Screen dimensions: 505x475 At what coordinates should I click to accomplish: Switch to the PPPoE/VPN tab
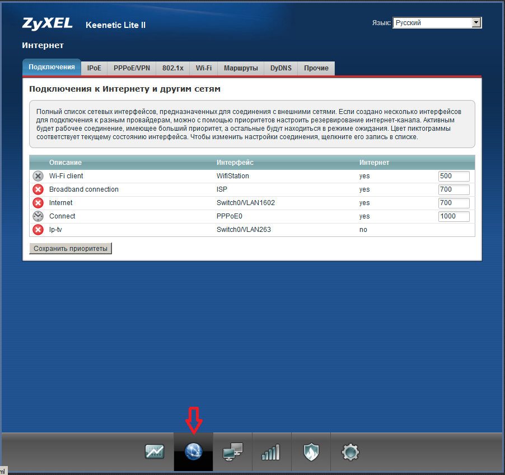point(132,68)
